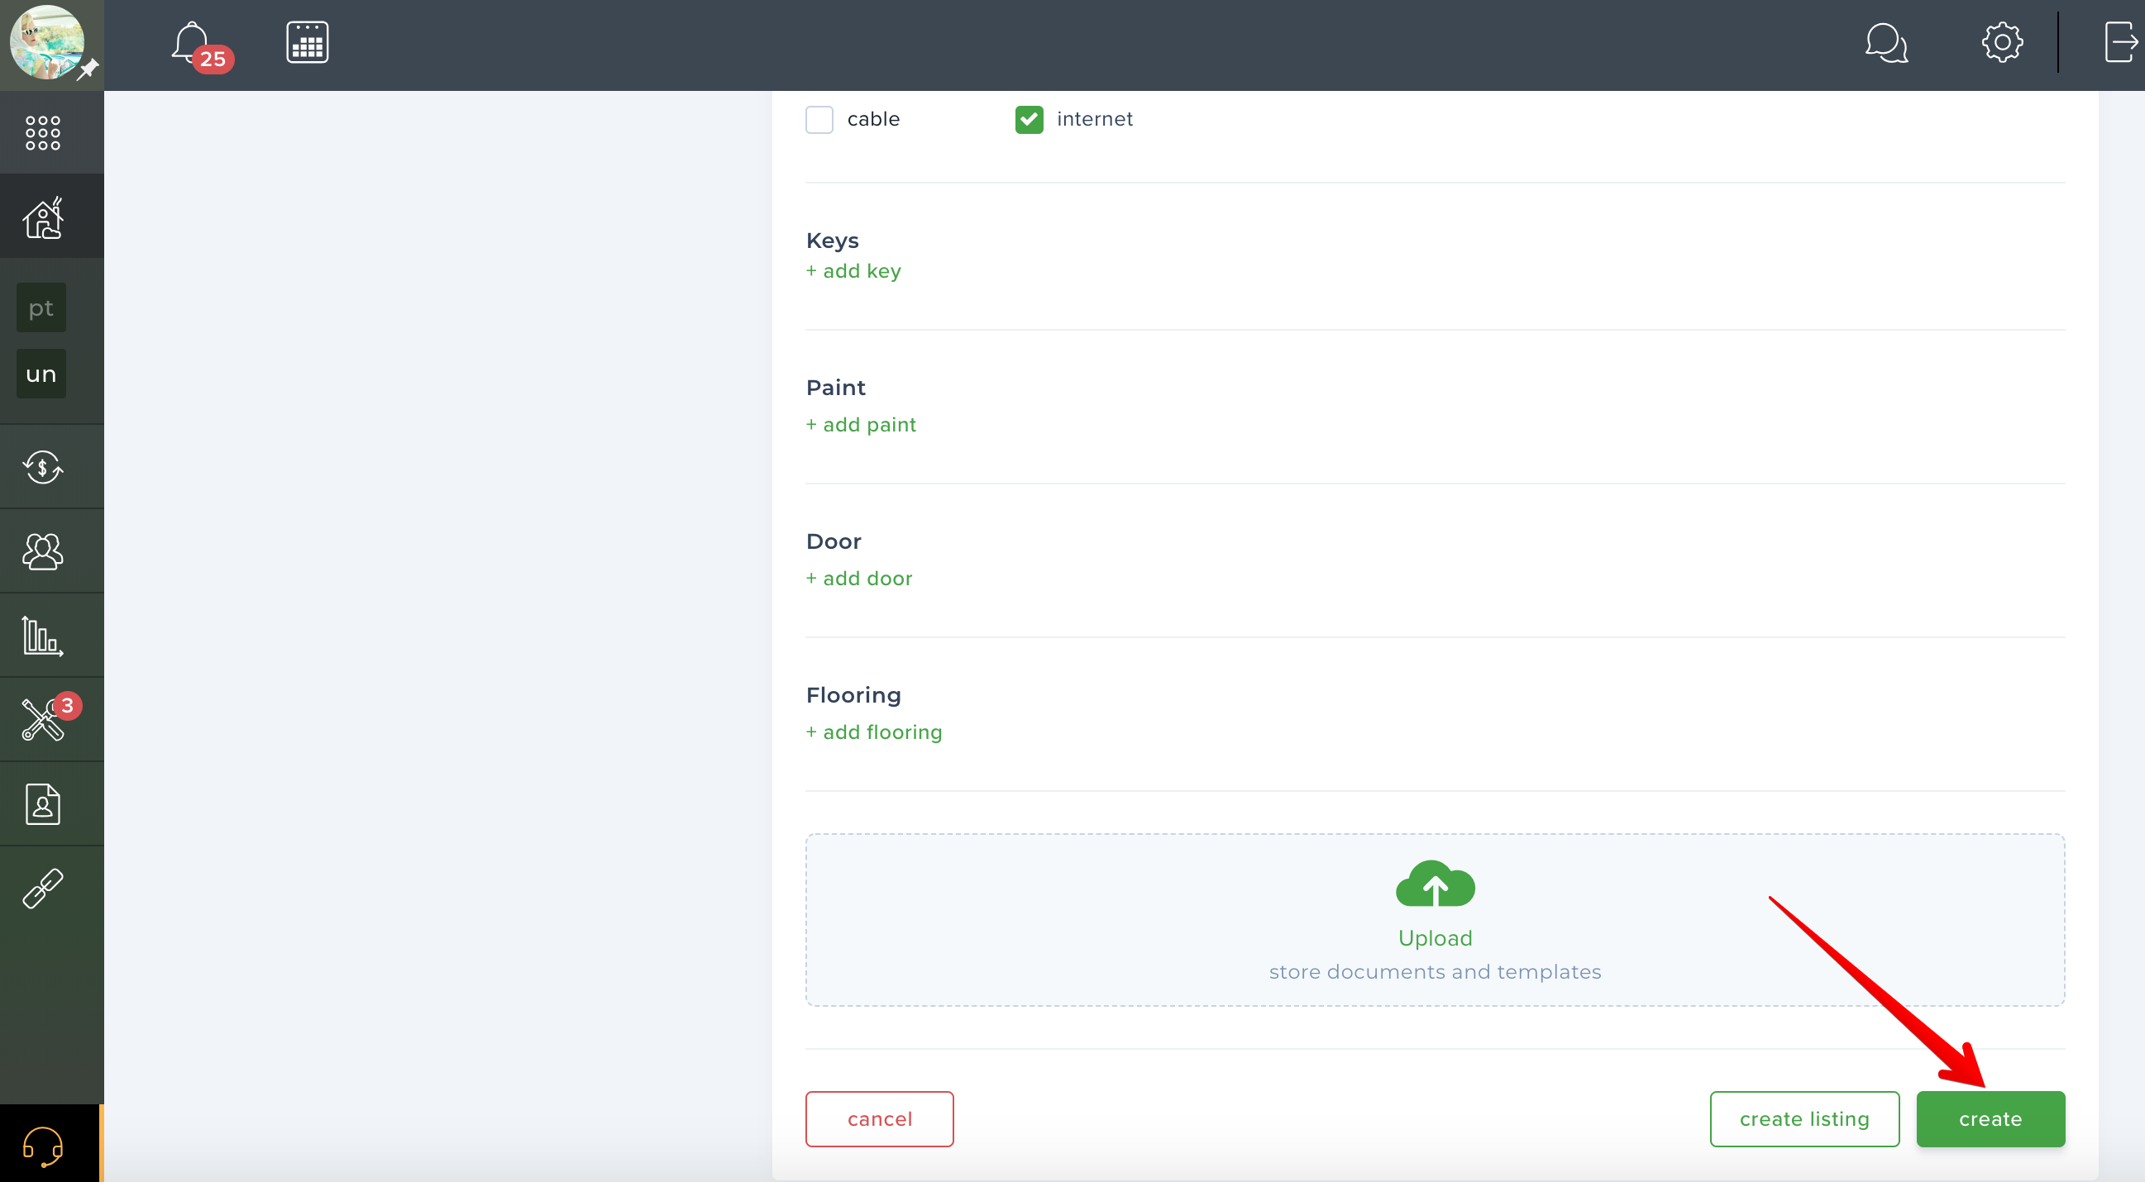The height and width of the screenshot is (1182, 2145).
Task: Click the green create button
Action: pos(1990,1119)
